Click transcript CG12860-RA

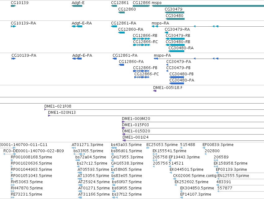[x=121, y=33]
